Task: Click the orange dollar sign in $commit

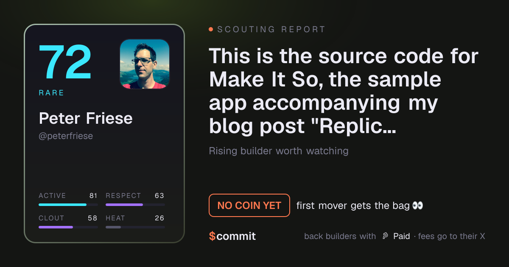Action: click(x=212, y=236)
